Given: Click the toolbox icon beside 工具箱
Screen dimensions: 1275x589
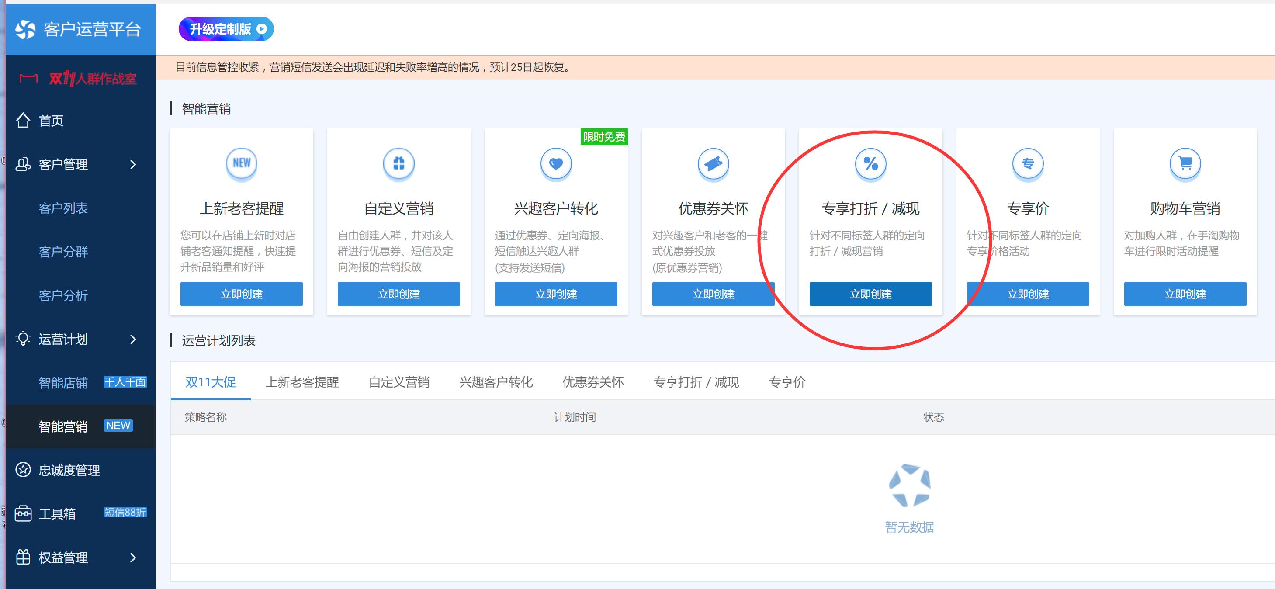Looking at the screenshot, I should coord(23,513).
